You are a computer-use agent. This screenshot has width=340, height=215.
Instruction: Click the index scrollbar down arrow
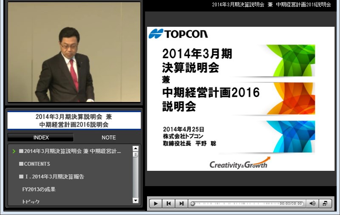pyautogui.click(x=136, y=201)
